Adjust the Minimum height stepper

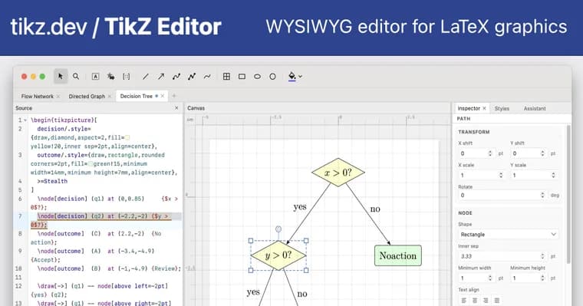pos(542,278)
